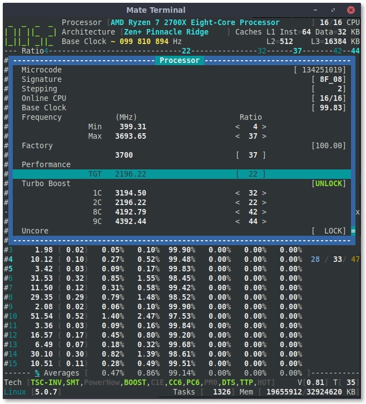This screenshot has height=404, width=366.
Task: Click the ratio marker 44 on the ruler
Action: (355, 51)
